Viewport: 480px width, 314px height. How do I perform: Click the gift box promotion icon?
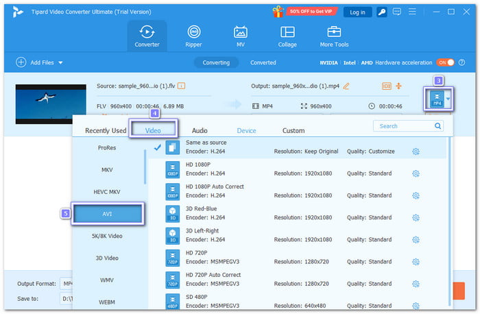click(278, 12)
